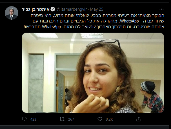Click the 423 replies count
This screenshot has width=171, height=129.
pos(33,119)
